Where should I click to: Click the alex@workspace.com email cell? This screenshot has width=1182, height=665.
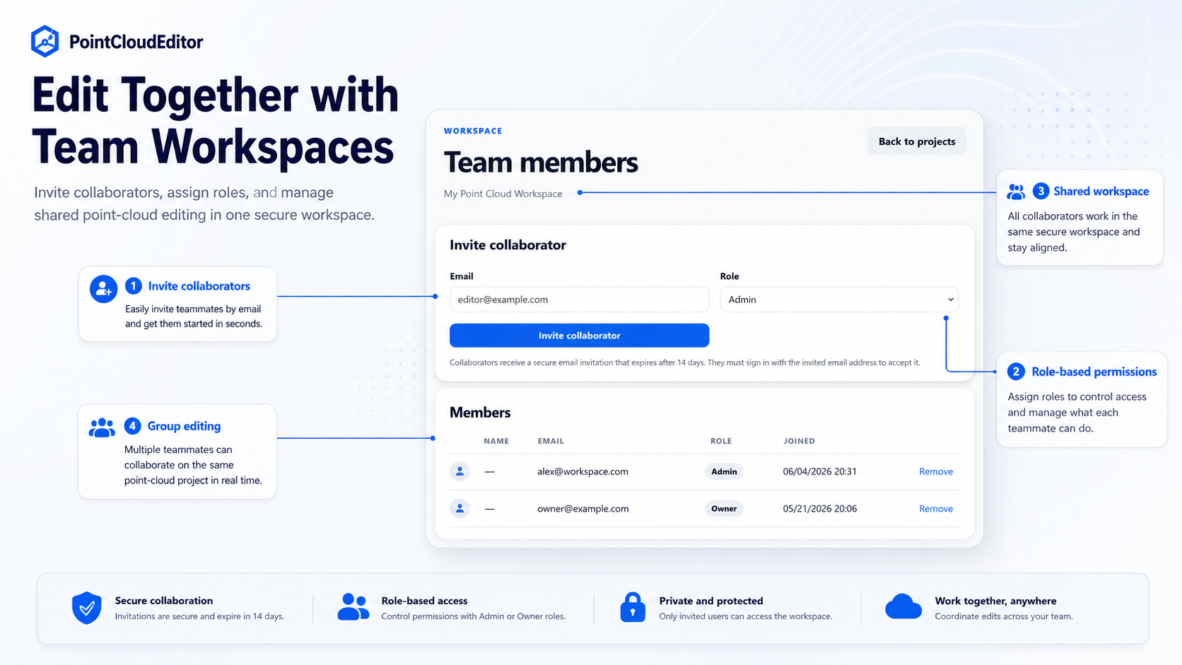[x=583, y=471]
